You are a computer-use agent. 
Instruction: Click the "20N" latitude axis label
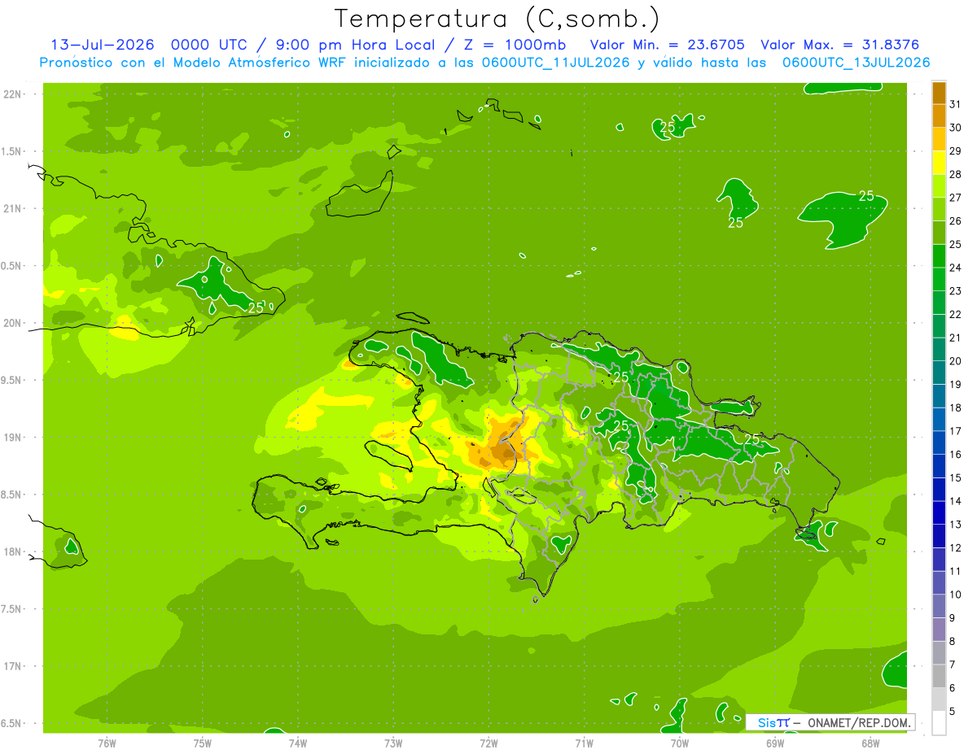tap(12, 323)
